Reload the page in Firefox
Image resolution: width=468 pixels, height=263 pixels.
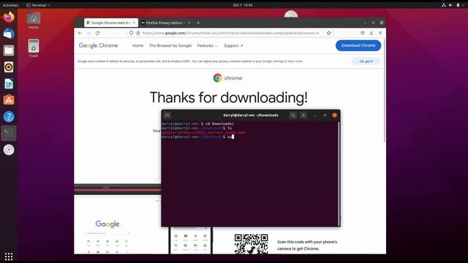tap(97, 33)
